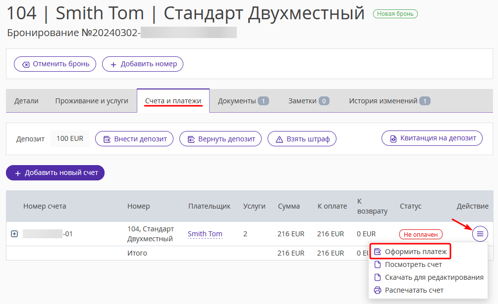The image size is (498, 304).
Task: Select Оформить платеж from the menu
Action: 410,252
